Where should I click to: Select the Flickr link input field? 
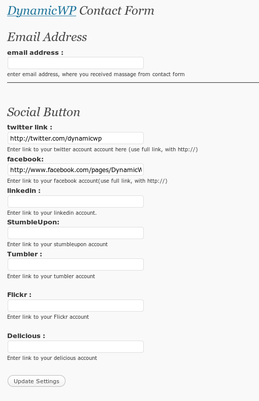[76, 306]
